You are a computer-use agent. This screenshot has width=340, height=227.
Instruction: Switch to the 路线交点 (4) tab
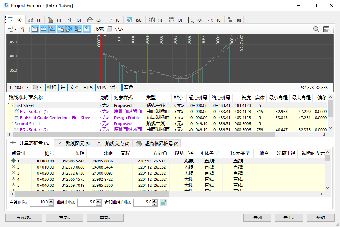point(113,143)
